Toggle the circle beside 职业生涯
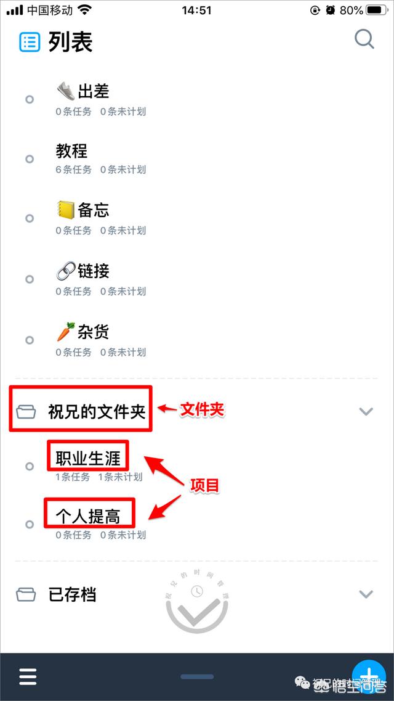394x701 pixels. (30, 466)
